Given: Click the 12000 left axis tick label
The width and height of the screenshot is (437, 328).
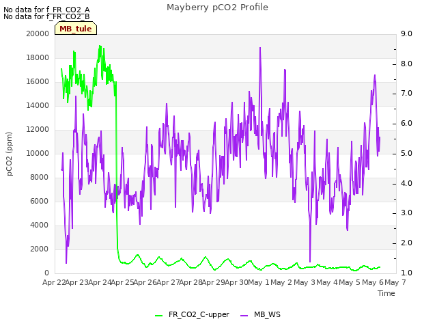Looking at the screenshot, I should click(38, 130).
